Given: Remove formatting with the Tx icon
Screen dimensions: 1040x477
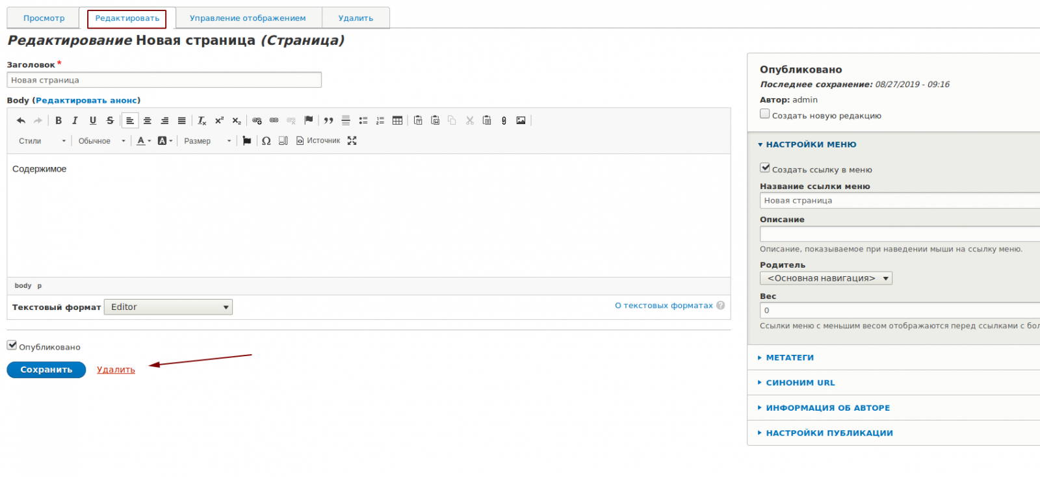Looking at the screenshot, I should (202, 121).
